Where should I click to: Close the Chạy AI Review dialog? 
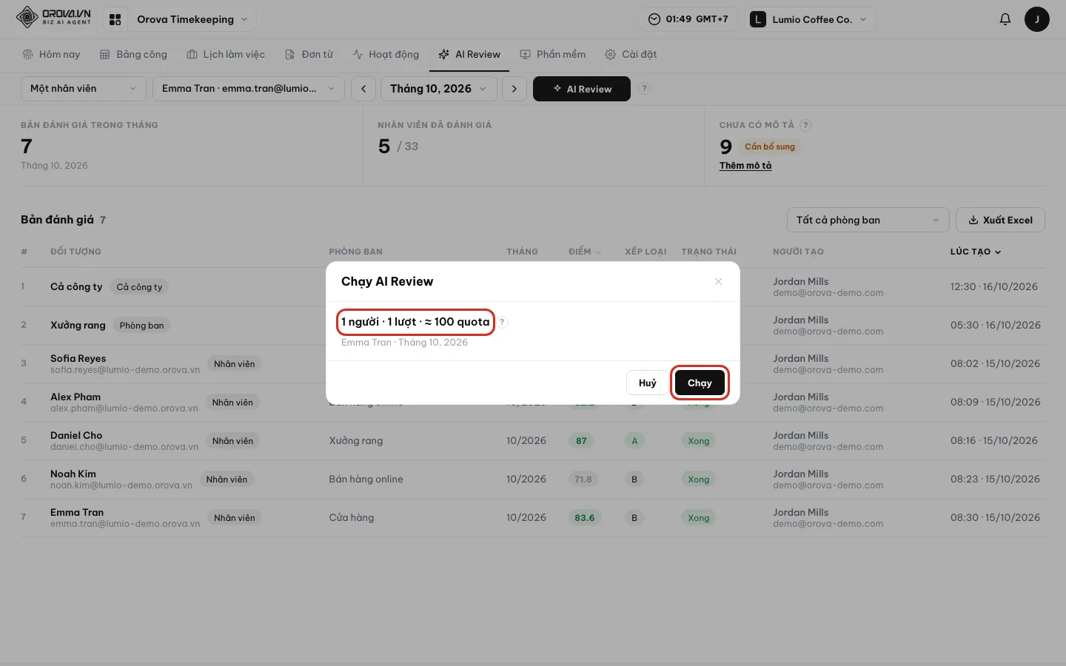718,281
